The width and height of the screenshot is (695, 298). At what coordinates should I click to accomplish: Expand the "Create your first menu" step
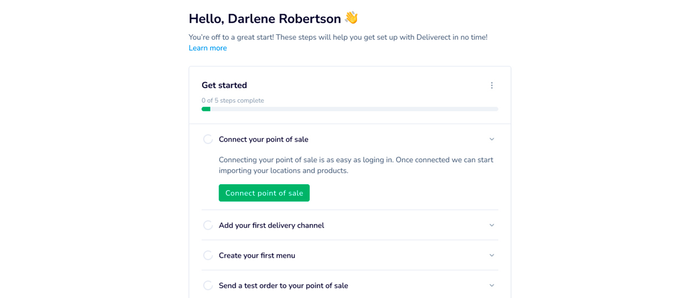(x=492, y=255)
